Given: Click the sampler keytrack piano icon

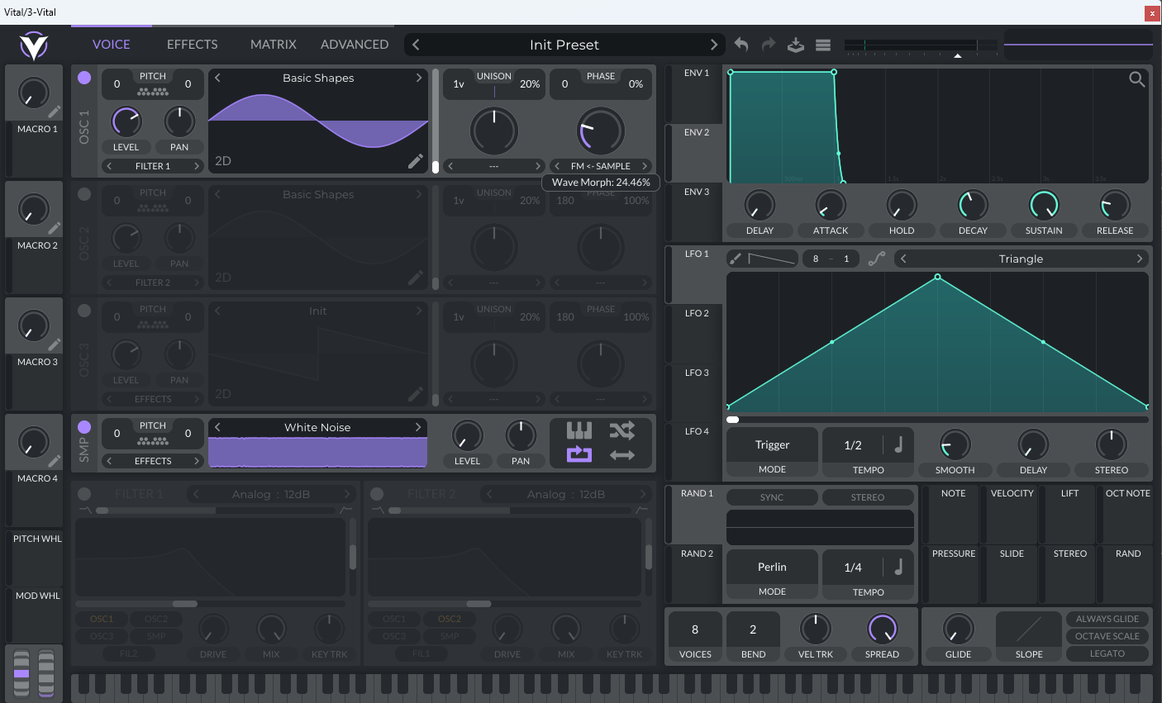Looking at the screenshot, I should pos(579,430).
